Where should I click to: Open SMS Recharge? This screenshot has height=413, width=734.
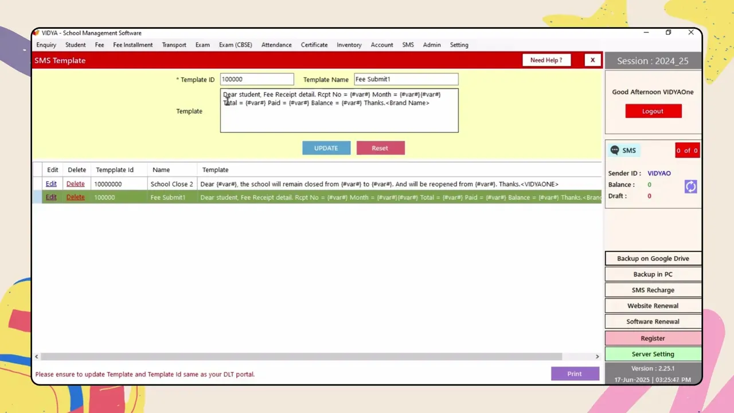pos(653,290)
